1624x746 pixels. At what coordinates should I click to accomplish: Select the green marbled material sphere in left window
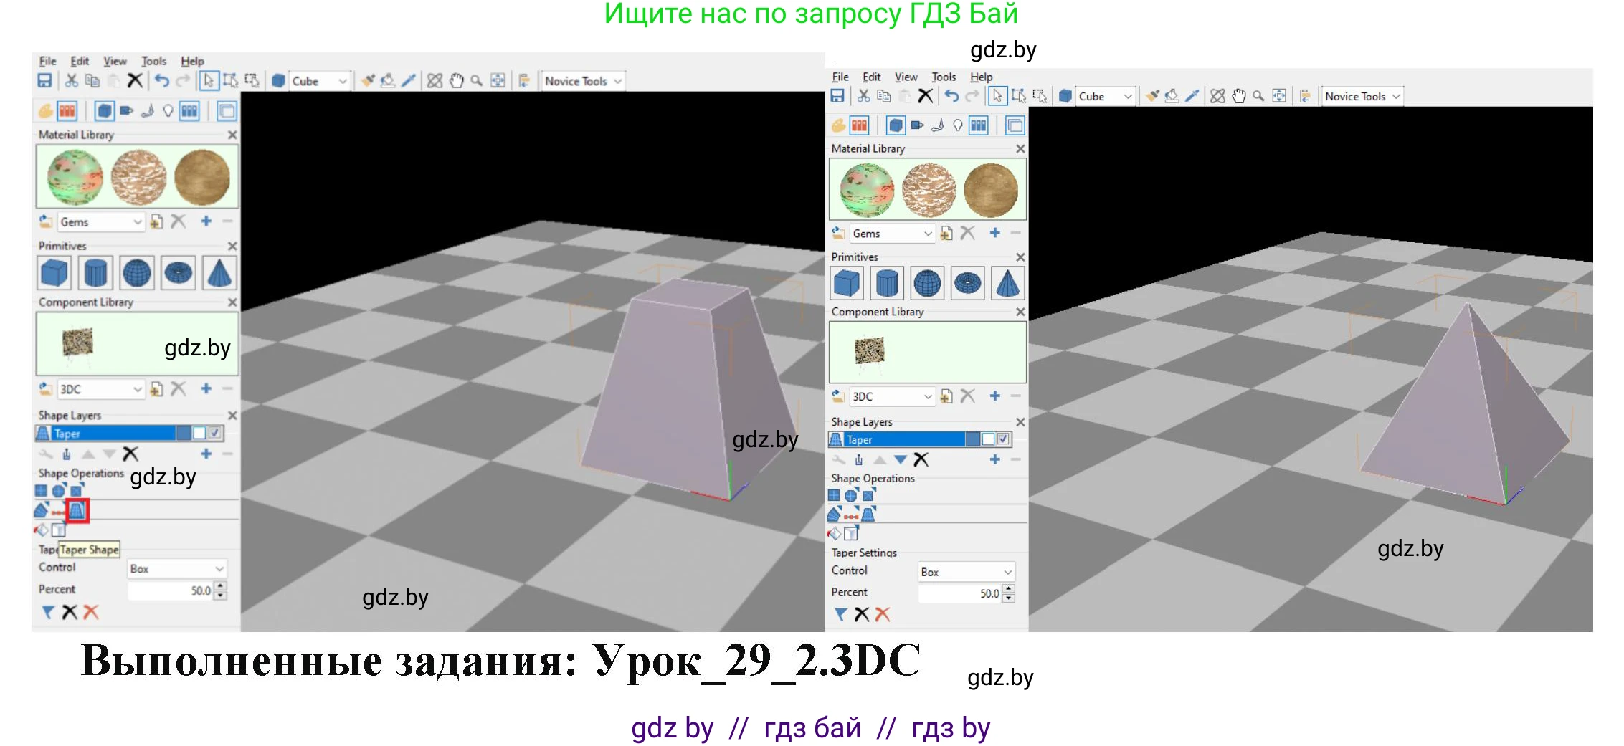click(75, 177)
